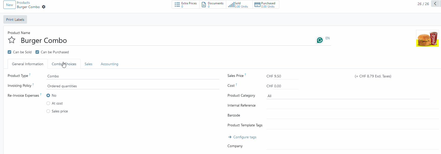Viewport: 441px width, 154px height.
Task: Open Invoicing Policy dropdown
Action: 133,86
